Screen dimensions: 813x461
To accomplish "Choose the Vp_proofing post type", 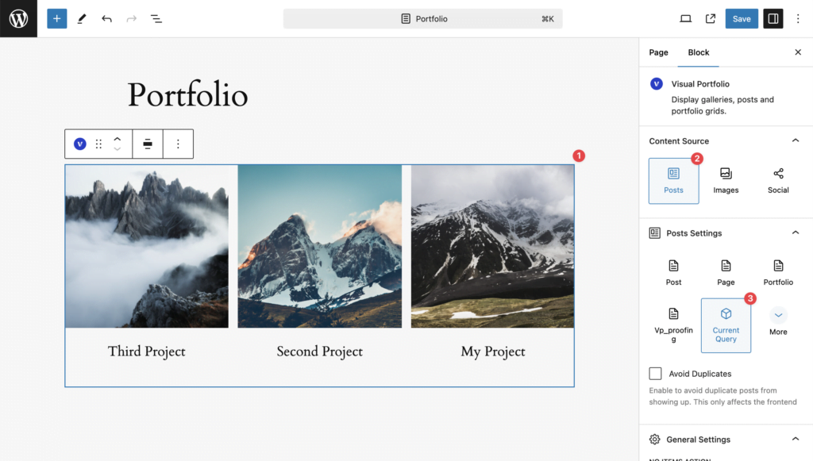I will coord(673,325).
